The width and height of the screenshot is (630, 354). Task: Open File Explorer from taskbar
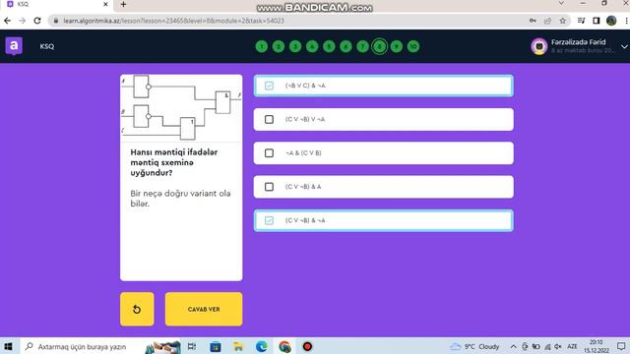(238, 346)
